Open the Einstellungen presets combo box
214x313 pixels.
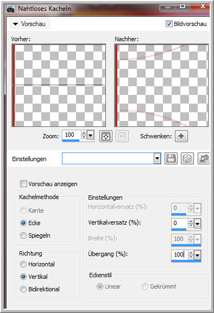point(111,158)
